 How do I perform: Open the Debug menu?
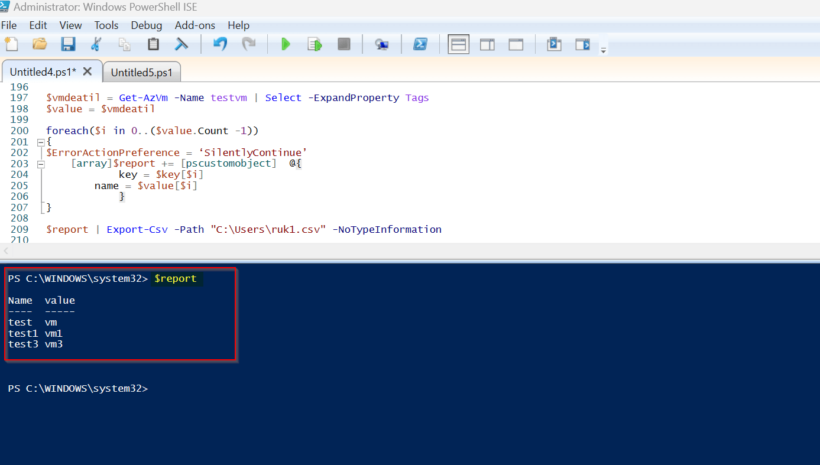pyautogui.click(x=146, y=25)
